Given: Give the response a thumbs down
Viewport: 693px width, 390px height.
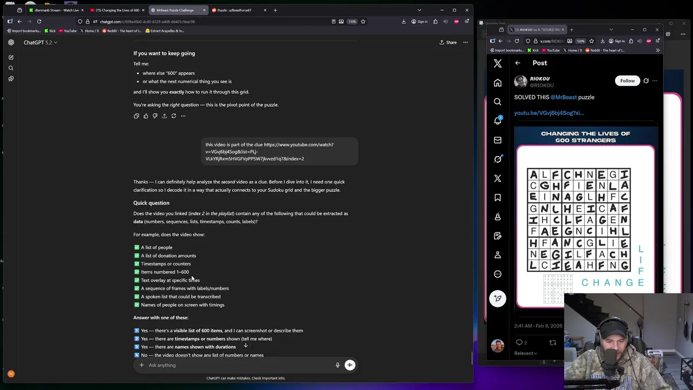Looking at the screenshot, I should (x=155, y=116).
